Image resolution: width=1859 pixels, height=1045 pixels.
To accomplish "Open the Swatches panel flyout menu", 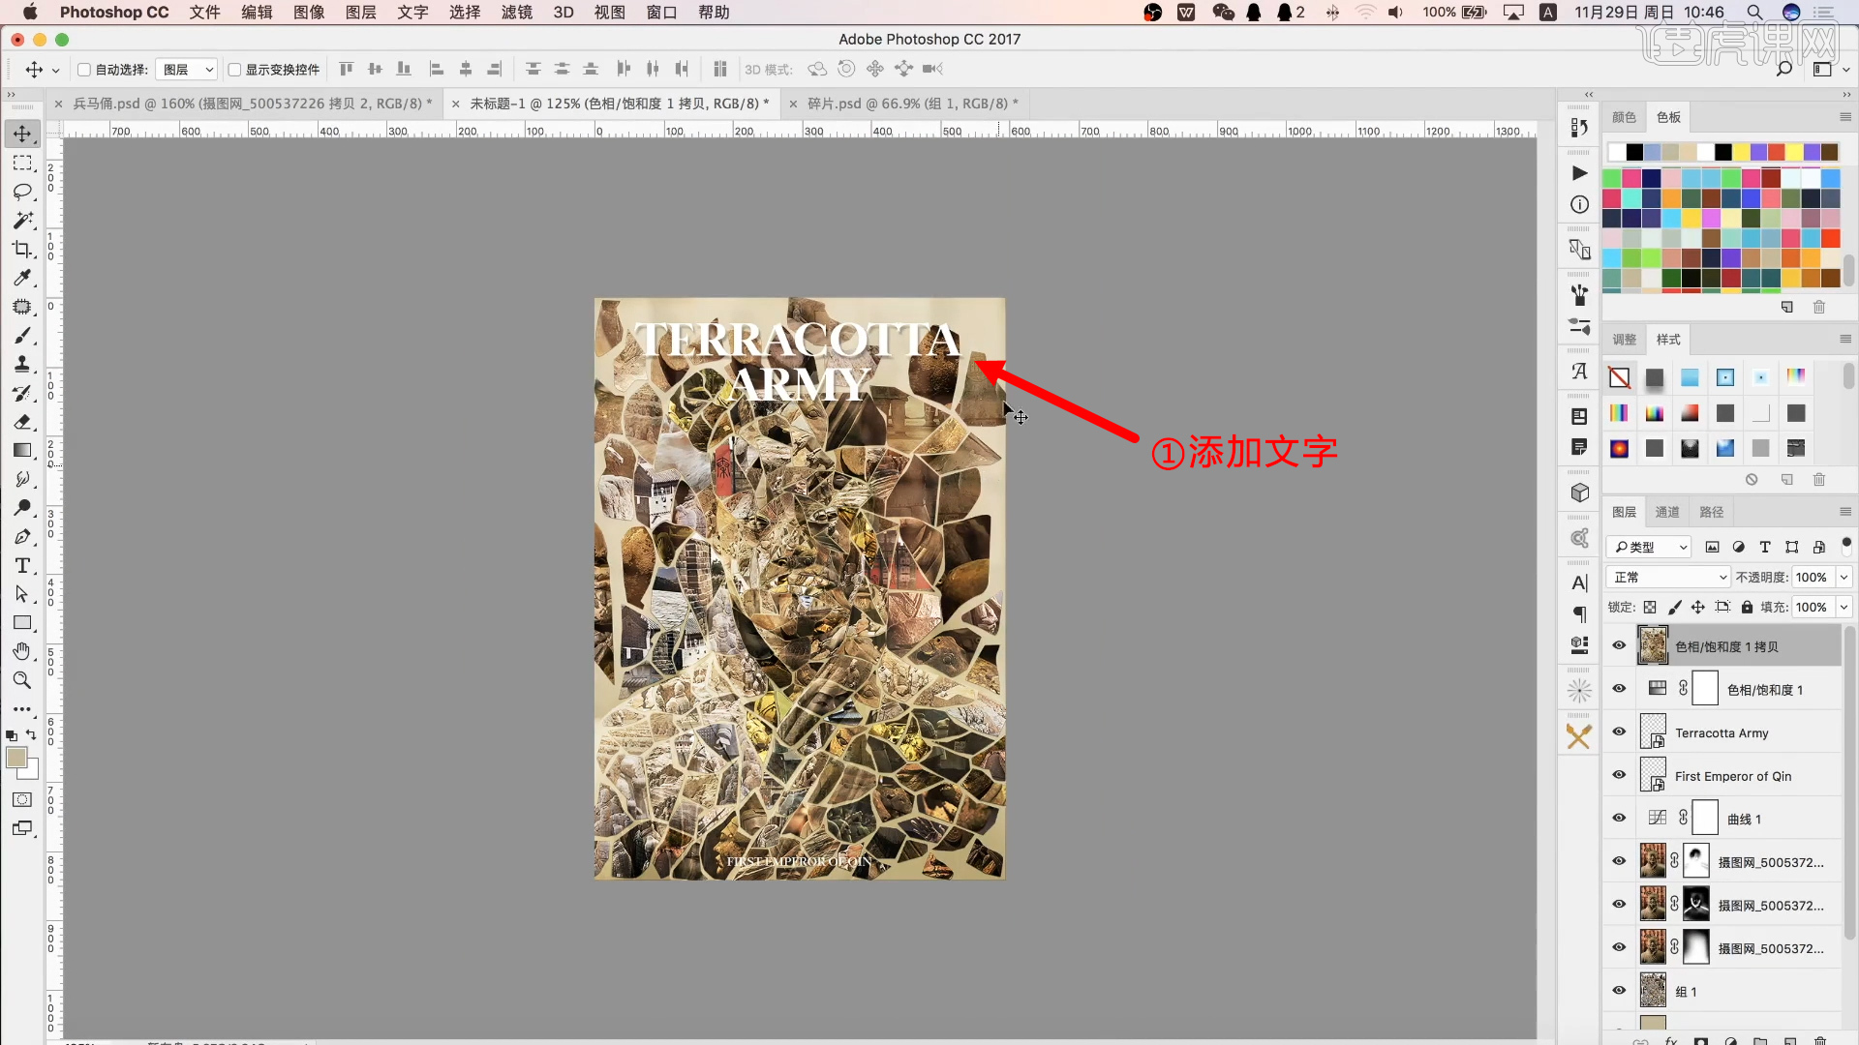I will click(1844, 117).
